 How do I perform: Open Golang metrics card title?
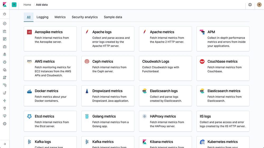click(104, 116)
